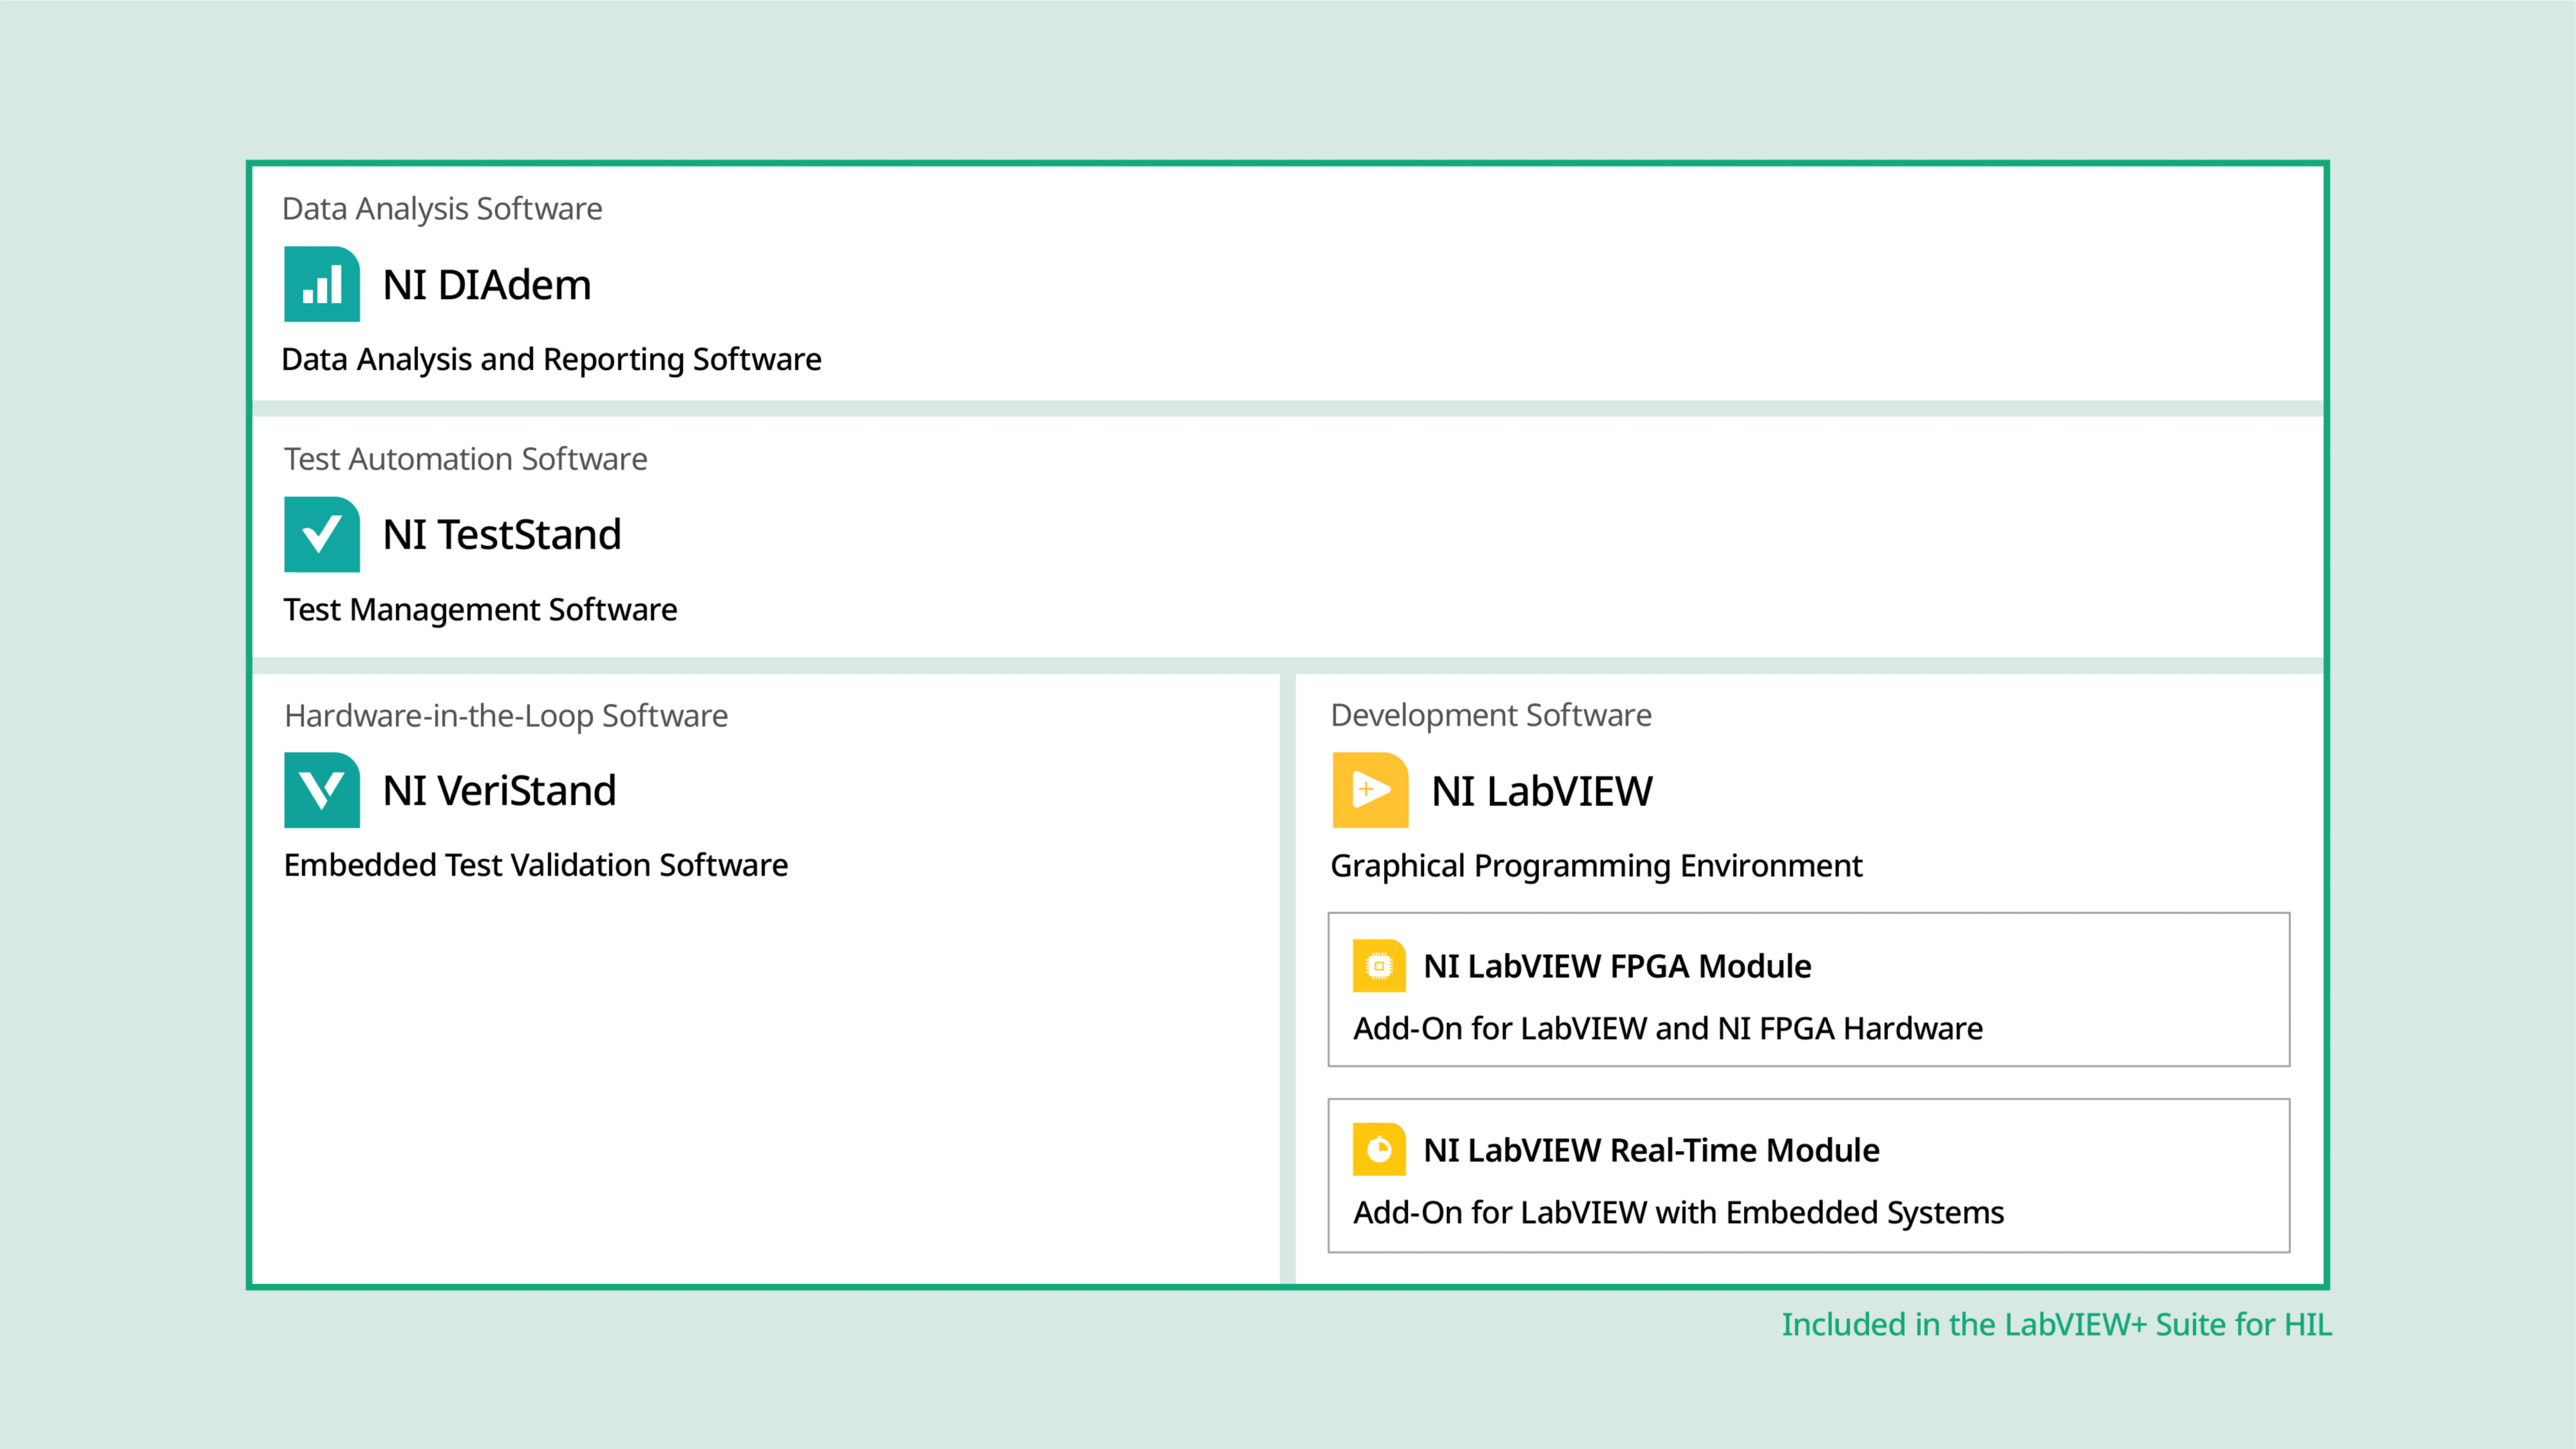Click Add-On for LabVIEW and NI FPGA Hardware
This screenshot has height=1449, width=2576.
coord(1668,1029)
